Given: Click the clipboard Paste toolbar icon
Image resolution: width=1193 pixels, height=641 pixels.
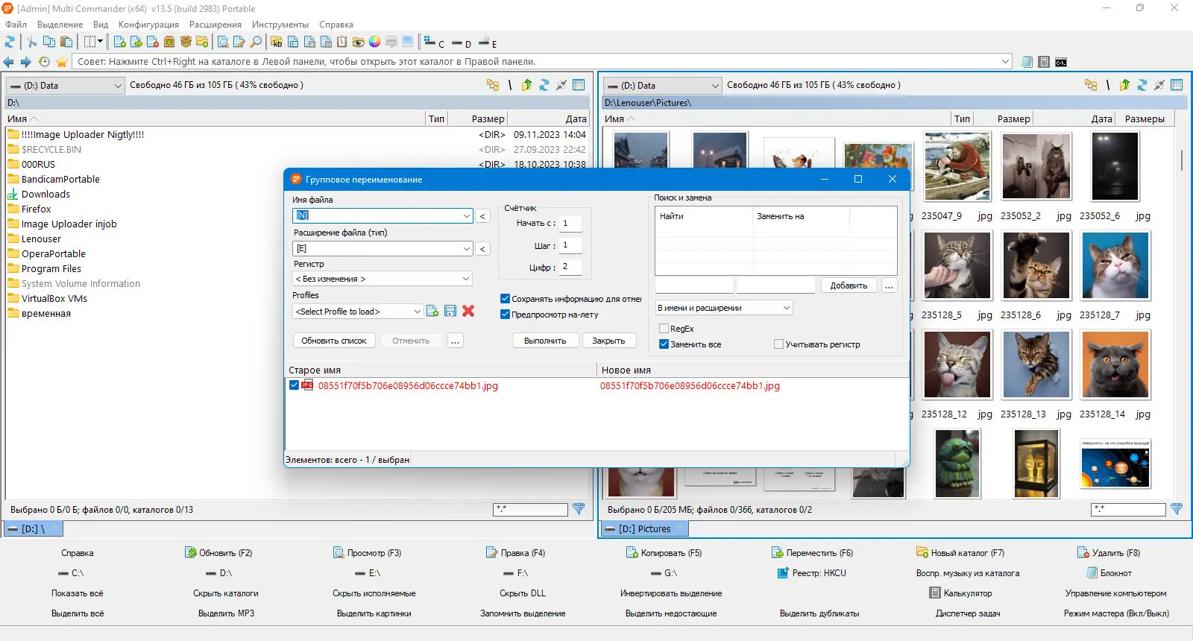Looking at the screenshot, I should point(66,42).
